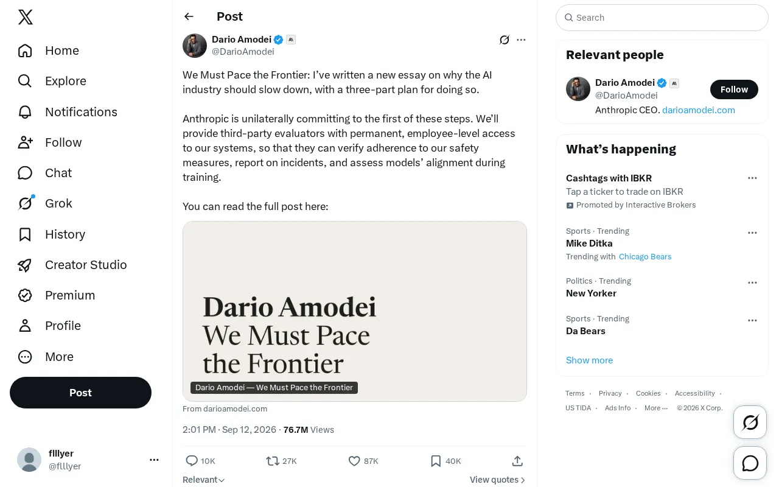The height and width of the screenshot is (487, 779).
Task: Click the reply icon with 10K
Action: [x=200, y=461]
